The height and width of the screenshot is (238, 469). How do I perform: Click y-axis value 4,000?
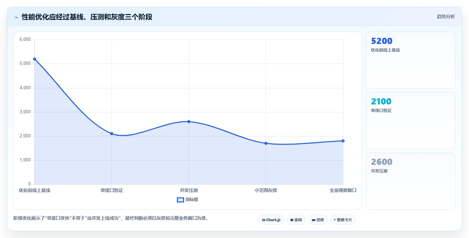tap(25, 88)
